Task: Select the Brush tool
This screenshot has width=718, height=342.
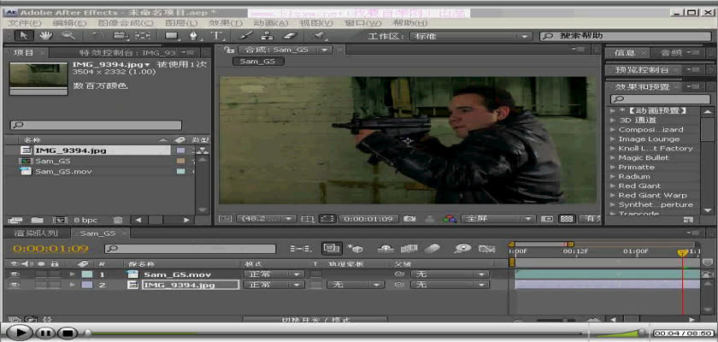Action: 245,36
